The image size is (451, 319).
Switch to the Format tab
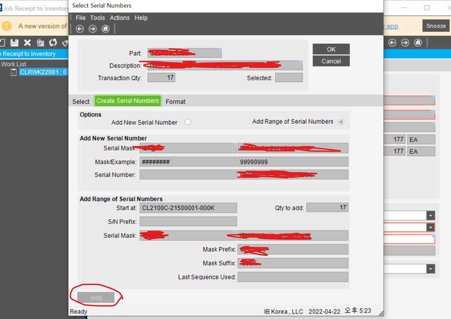click(175, 101)
